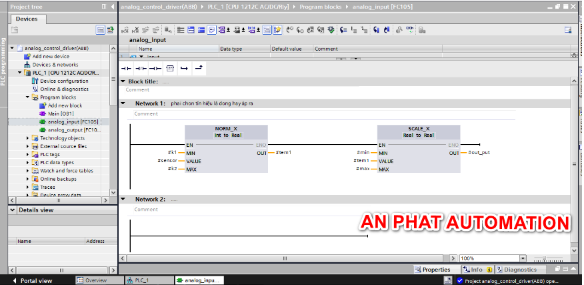Click the open branch icon
This screenshot has height=285, width=584.
184,68
